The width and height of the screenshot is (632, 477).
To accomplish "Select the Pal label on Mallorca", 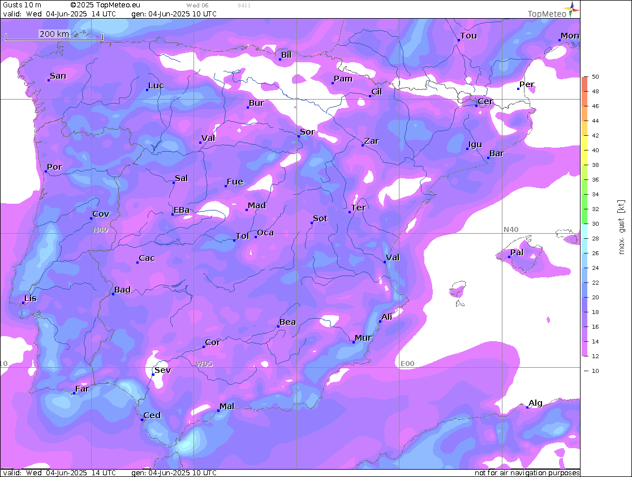I will click(x=517, y=252).
